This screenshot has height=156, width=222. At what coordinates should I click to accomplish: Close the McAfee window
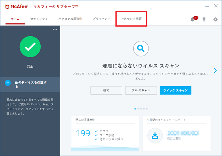216,6
